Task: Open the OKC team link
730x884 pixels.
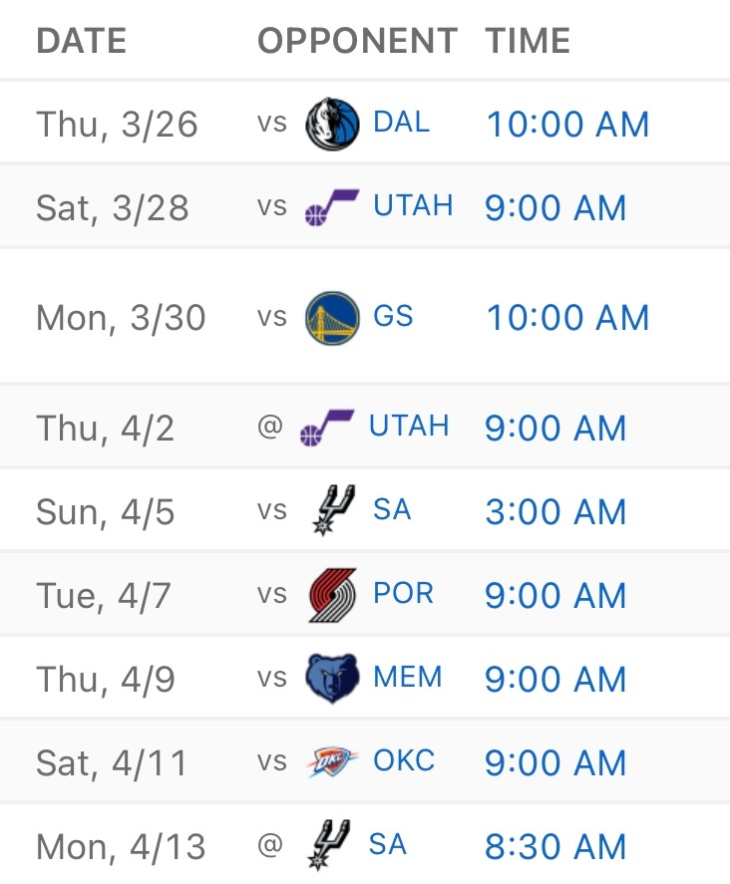Action: (x=404, y=761)
